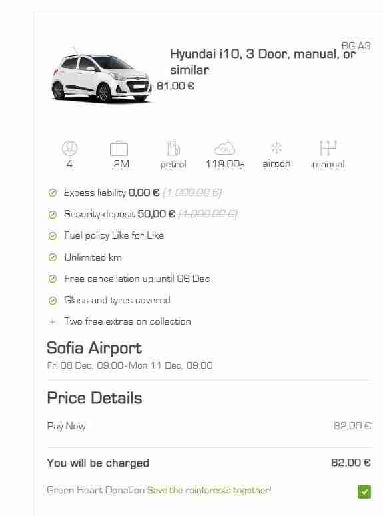This screenshot has width=383, height=516.
Task: Click the manual gearbox shifter icon
Action: (328, 148)
